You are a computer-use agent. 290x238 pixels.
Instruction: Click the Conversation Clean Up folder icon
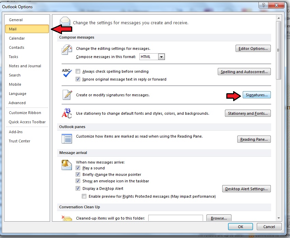66,218
